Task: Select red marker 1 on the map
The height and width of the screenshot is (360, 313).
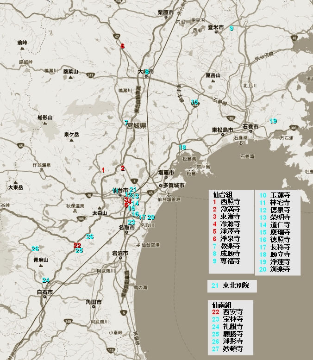Action: point(103,170)
